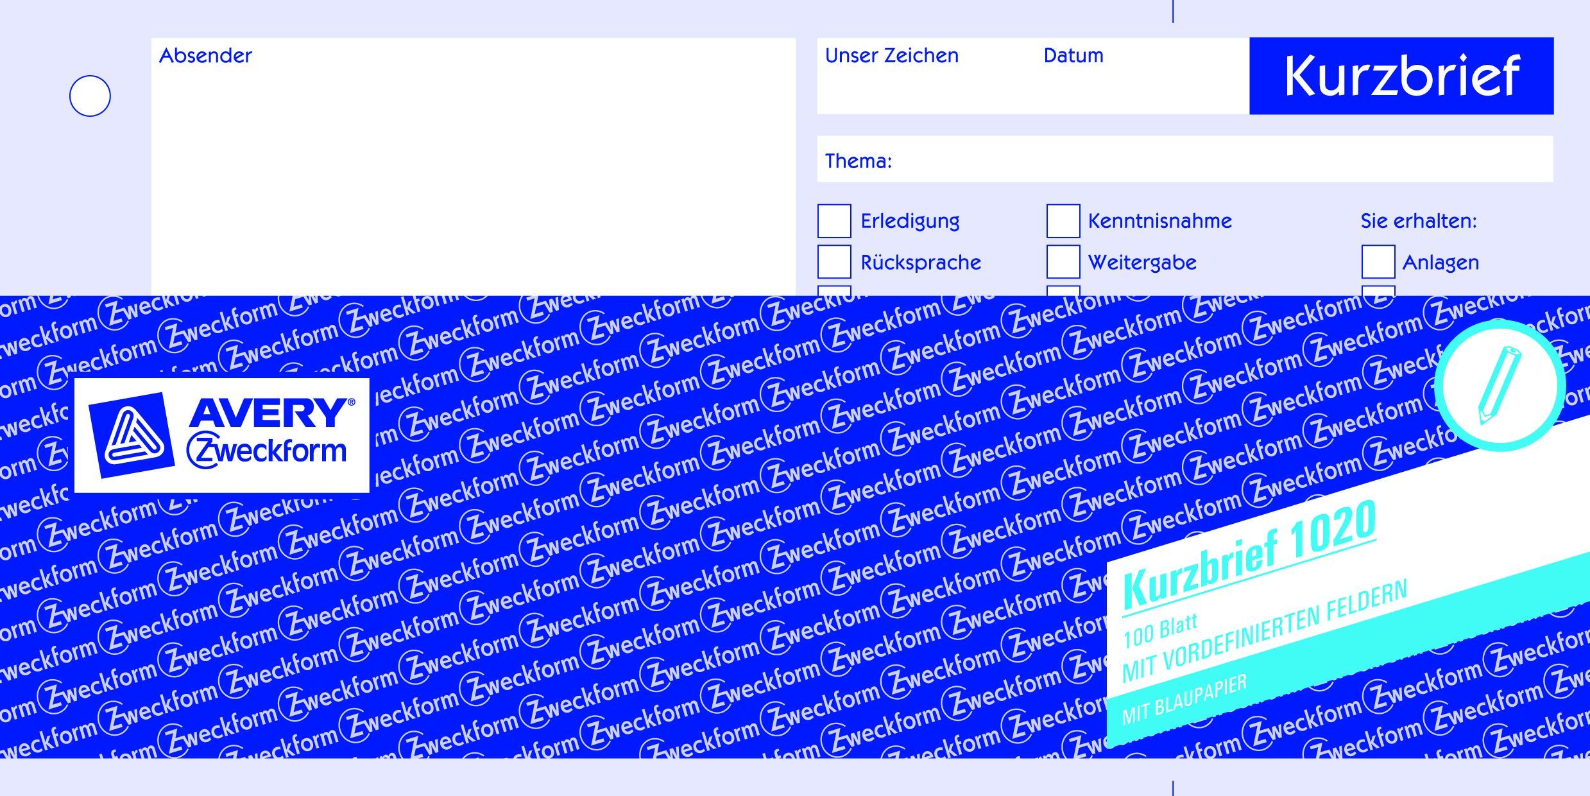Click the Avery Zweckform logo
The image size is (1590, 796).
tap(222, 435)
